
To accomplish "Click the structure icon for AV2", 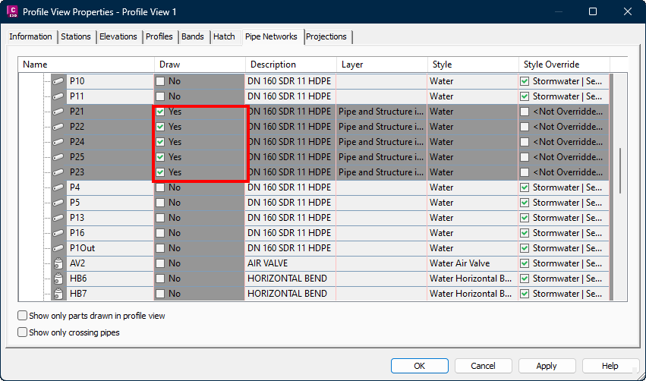I will tap(58, 263).
